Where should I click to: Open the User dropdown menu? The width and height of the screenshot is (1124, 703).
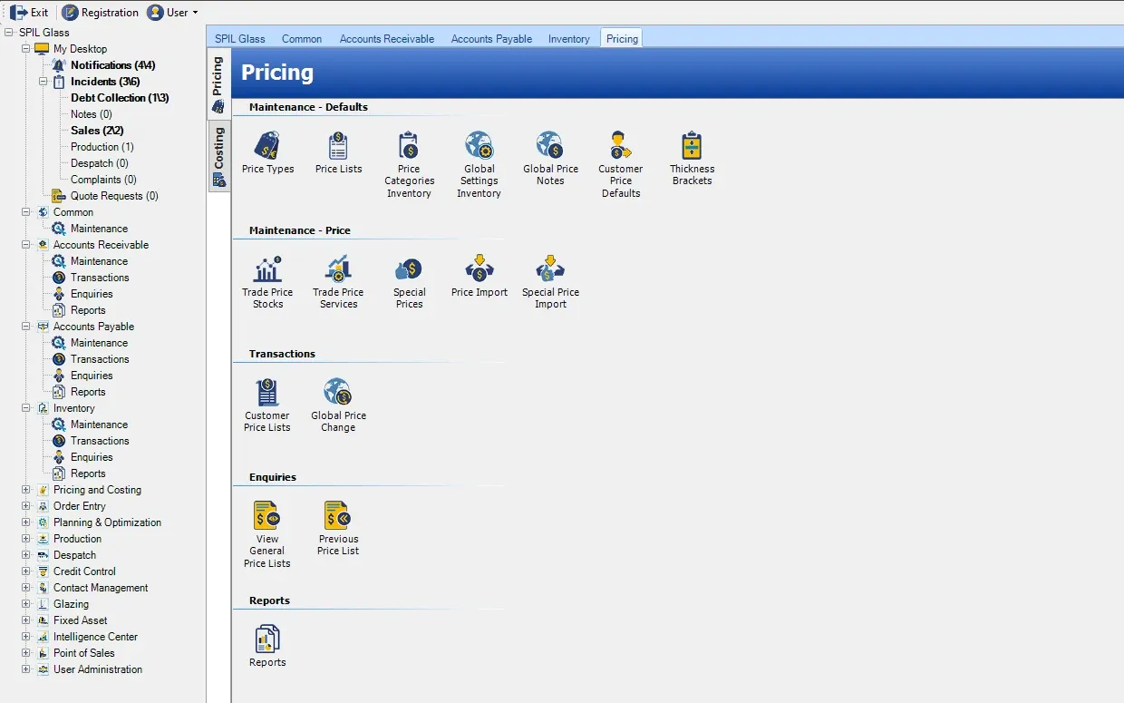point(172,13)
